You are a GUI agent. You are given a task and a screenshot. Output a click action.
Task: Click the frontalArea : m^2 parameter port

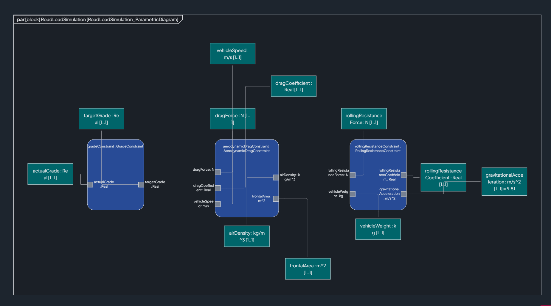click(x=276, y=199)
